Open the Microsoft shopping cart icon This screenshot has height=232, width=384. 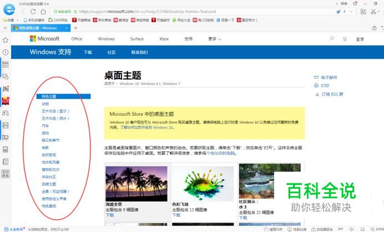click(x=345, y=39)
